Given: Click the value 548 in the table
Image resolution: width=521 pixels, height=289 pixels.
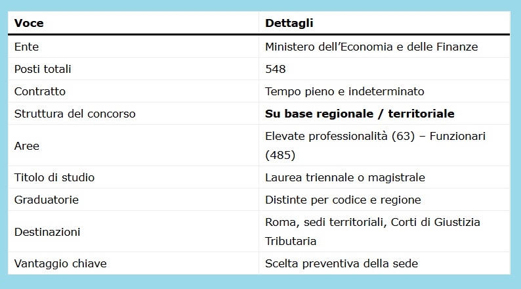Looking at the screenshot, I should (276, 69).
